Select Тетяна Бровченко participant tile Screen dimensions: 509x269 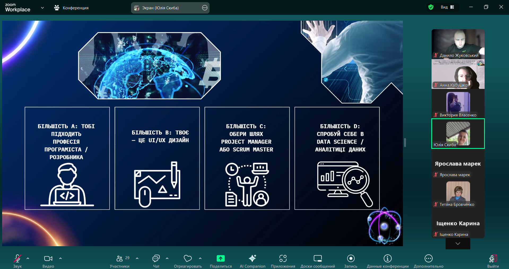click(458, 193)
